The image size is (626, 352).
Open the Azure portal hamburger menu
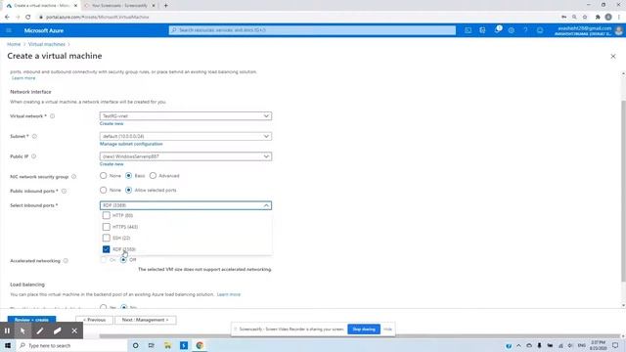tap(9, 30)
